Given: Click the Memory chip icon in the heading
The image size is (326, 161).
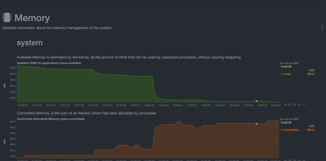Looking at the screenshot, I should [7, 18].
